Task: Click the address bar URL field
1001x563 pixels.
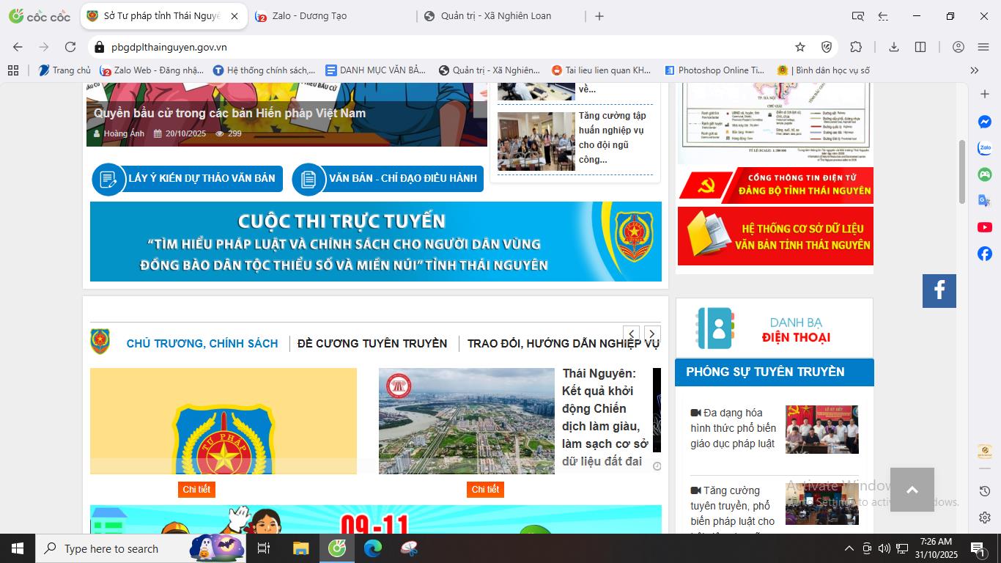Action: [440, 47]
